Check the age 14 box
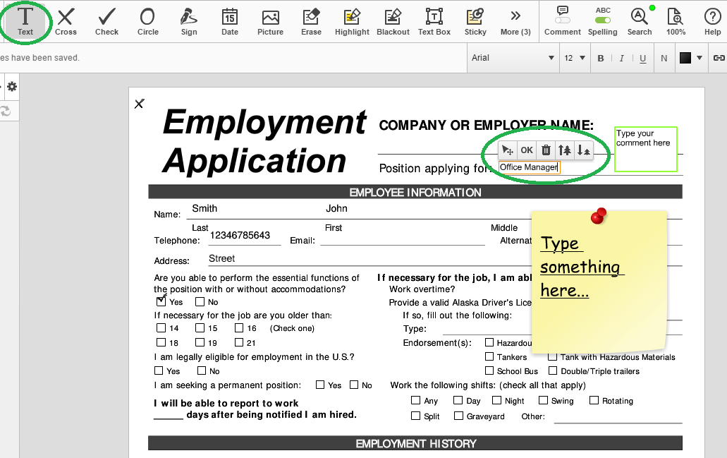This screenshot has height=458, width=727. point(161,328)
